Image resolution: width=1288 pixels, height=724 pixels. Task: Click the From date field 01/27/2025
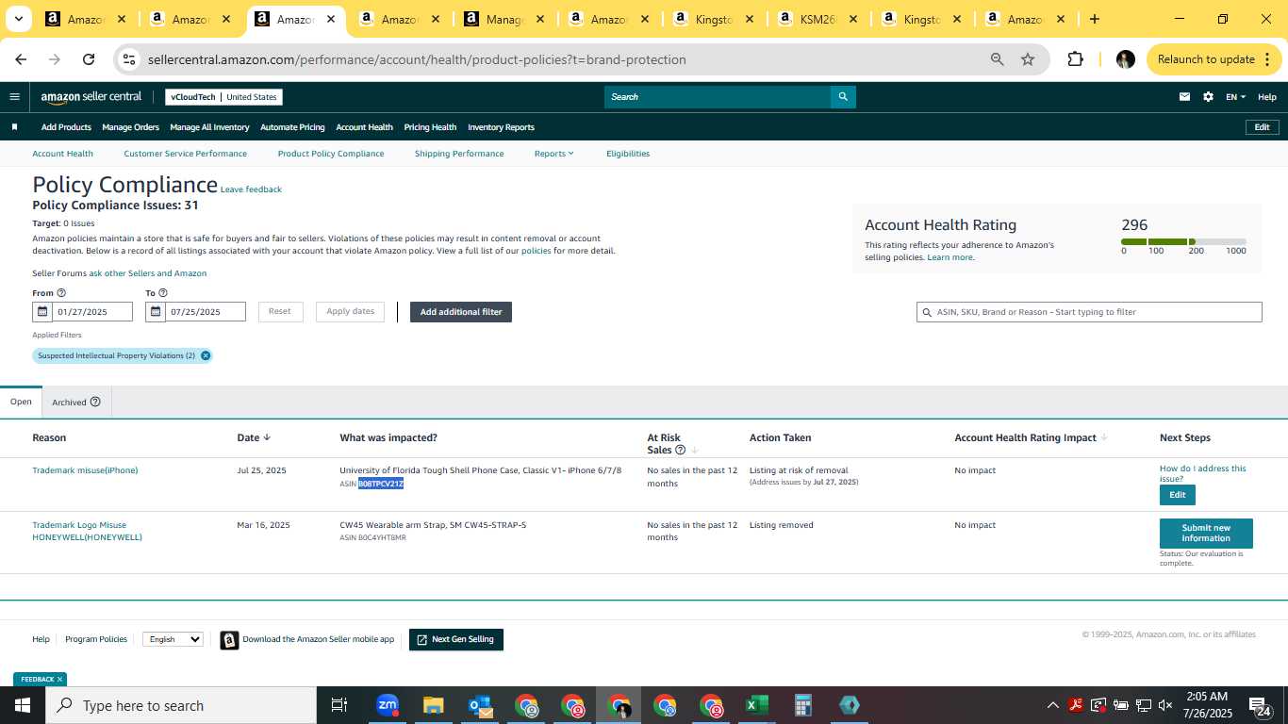tap(92, 312)
